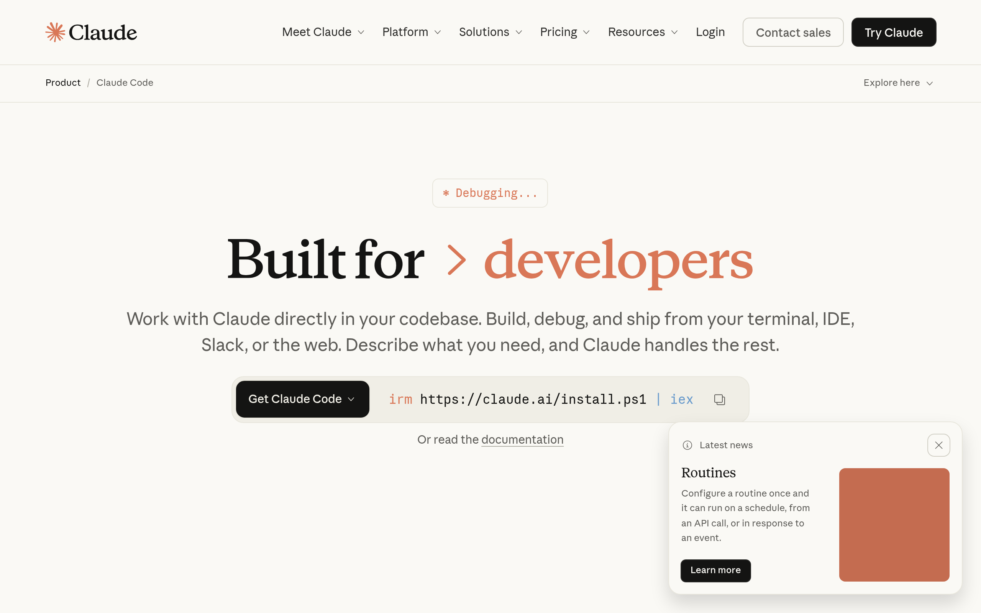Close the Latest news popup
The width and height of the screenshot is (981, 613).
point(938,445)
